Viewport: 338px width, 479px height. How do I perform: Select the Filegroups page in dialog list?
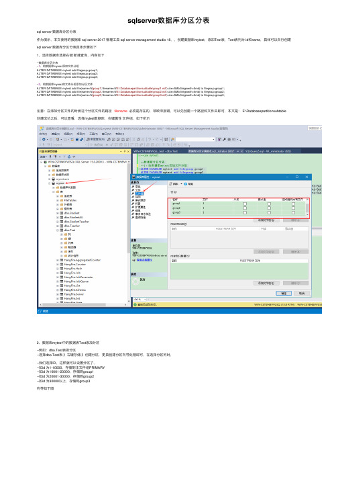(x=139, y=193)
